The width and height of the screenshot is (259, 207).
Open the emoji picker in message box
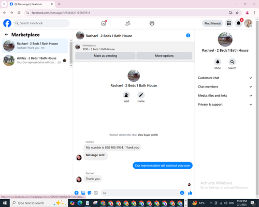(x=182, y=193)
